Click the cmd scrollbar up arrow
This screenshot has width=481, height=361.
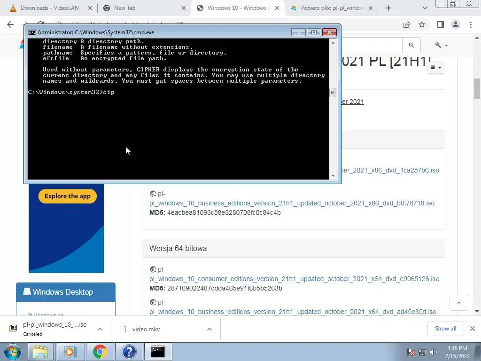pyautogui.click(x=333, y=43)
